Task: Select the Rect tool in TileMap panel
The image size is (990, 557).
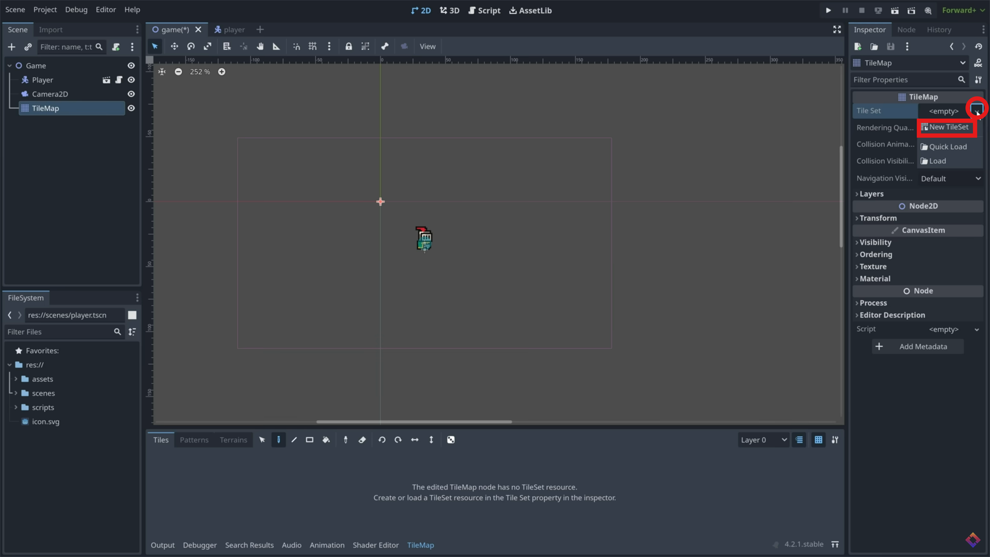Action: pos(309,440)
